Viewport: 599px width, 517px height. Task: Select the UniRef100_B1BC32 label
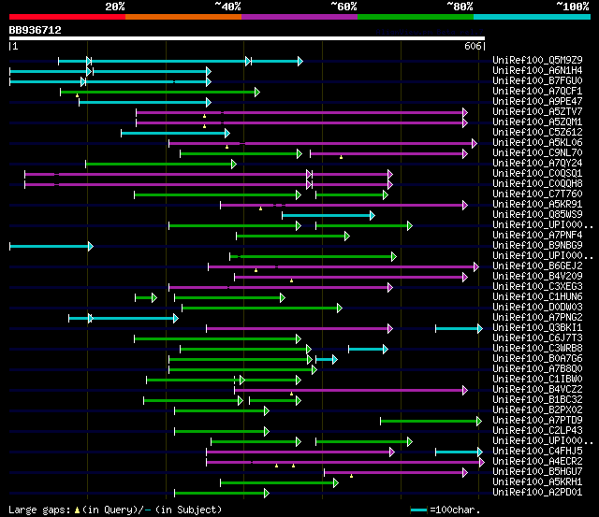click(x=537, y=400)
